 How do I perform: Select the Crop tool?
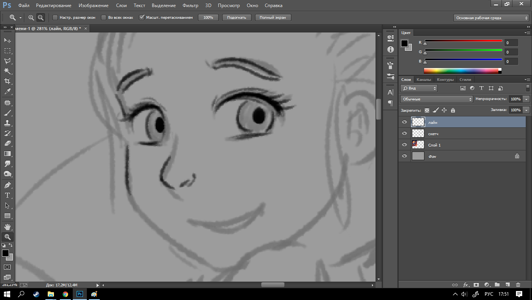[x=7, y=81]
